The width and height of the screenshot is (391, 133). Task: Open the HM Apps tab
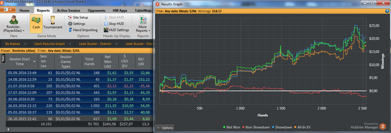pyautogui.click(x=120, y=10)
